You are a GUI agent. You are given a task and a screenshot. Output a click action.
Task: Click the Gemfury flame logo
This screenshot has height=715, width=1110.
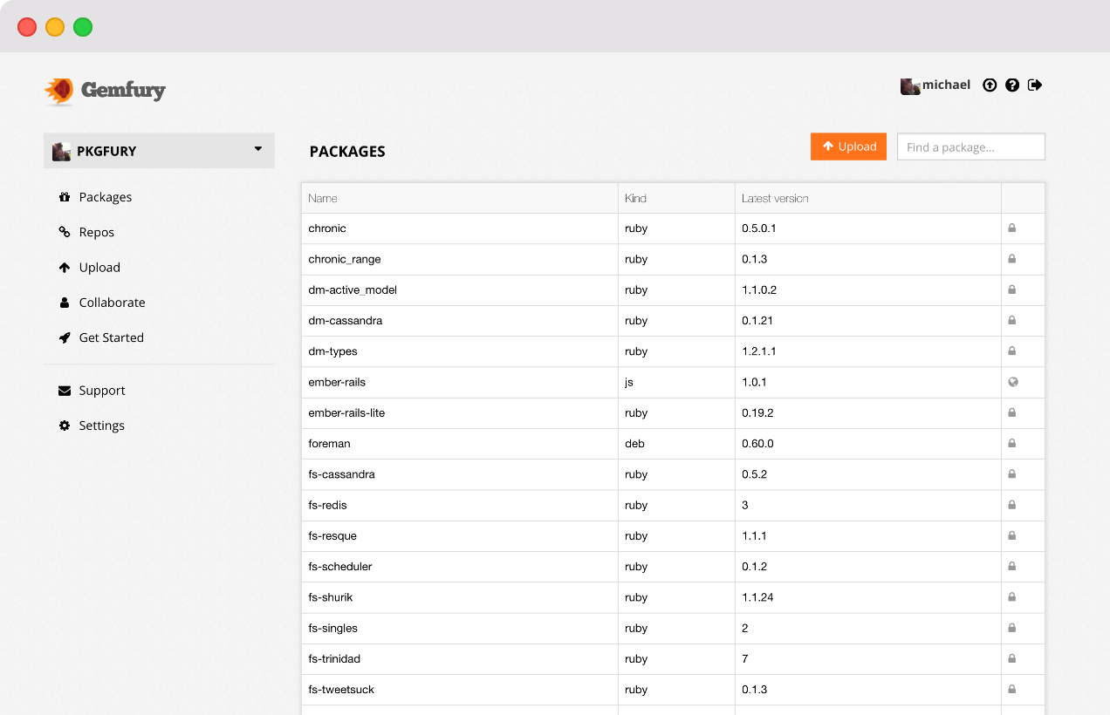[59, 91]
